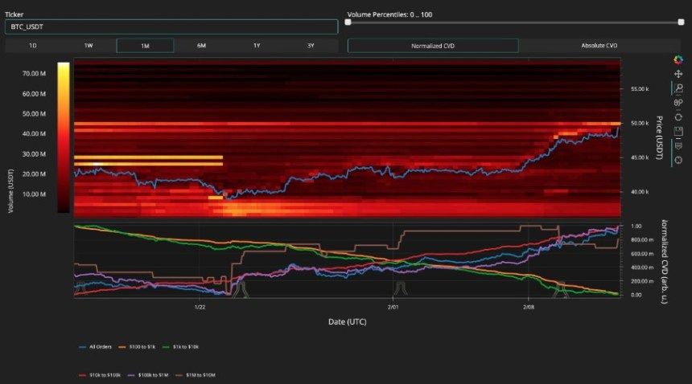Toggle the $10k to $100k legend series

coord(99,375)
